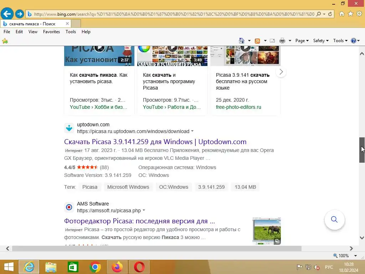Launch Firefox from taskbar
The height and width of the screenshot is (274, 365).
(x=117, y=267)
